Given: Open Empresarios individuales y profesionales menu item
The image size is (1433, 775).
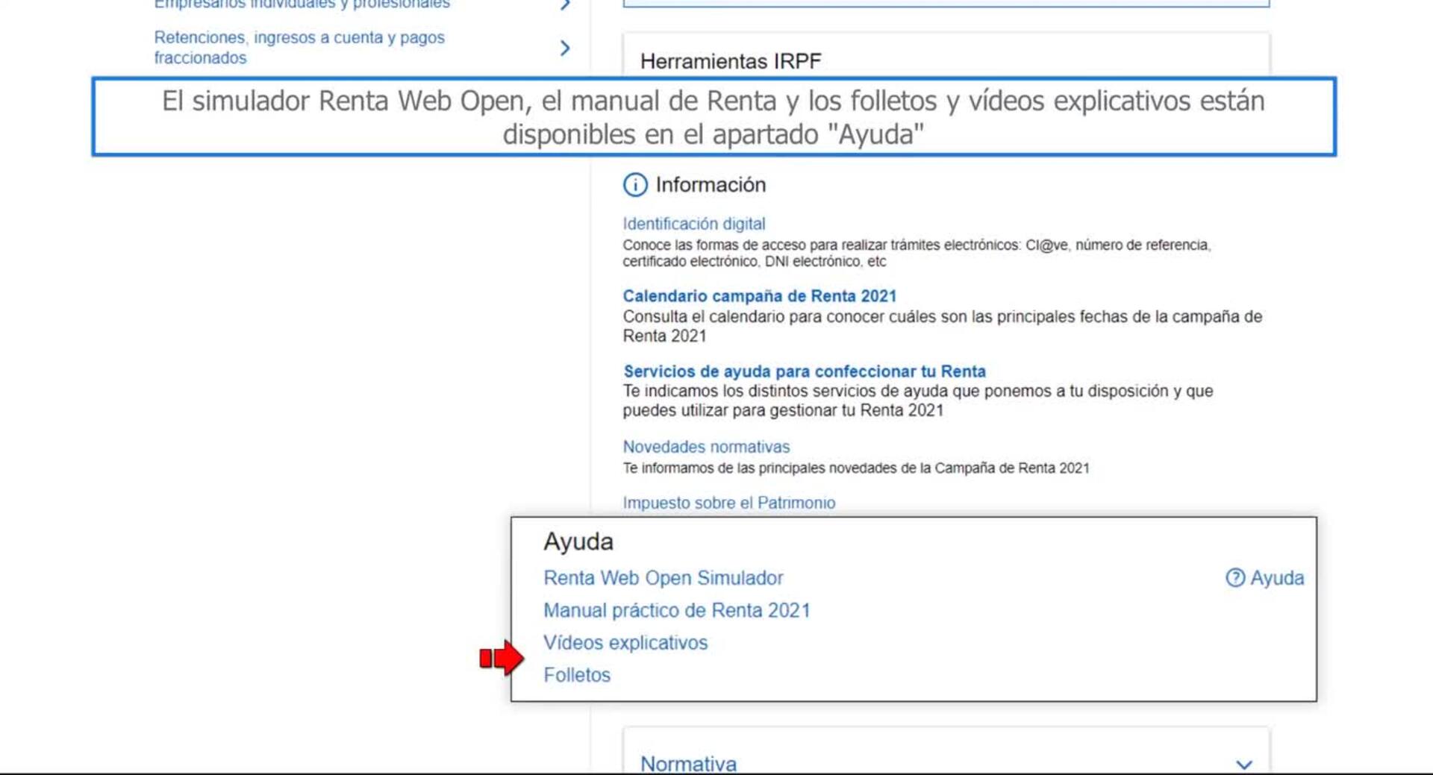Looking at the screenshot, I should point(302,4).
